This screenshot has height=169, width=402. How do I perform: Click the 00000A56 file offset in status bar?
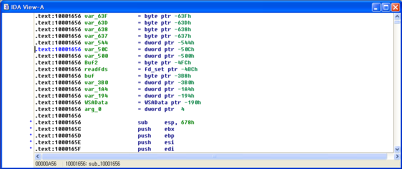point(46,164)
